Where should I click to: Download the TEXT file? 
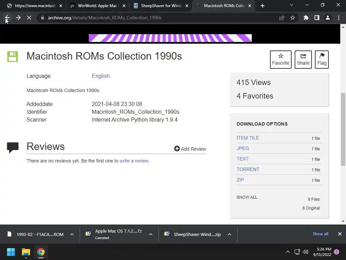(x=243, y=159)
